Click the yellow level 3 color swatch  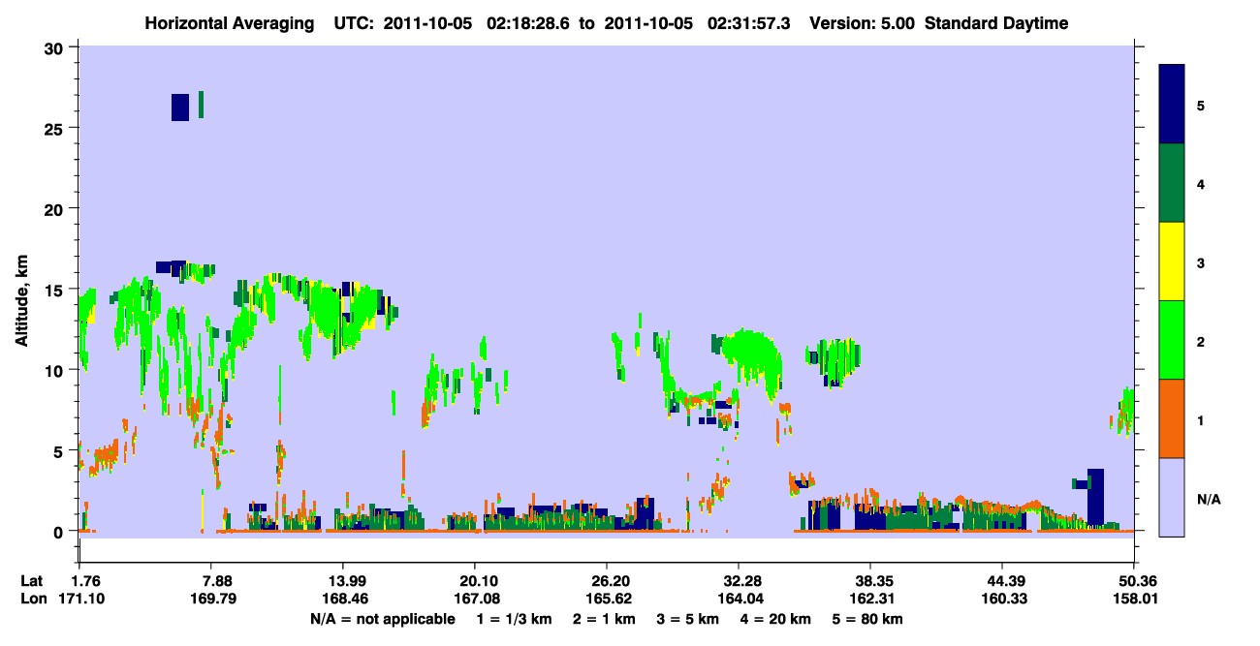(x=1172, y=261)
